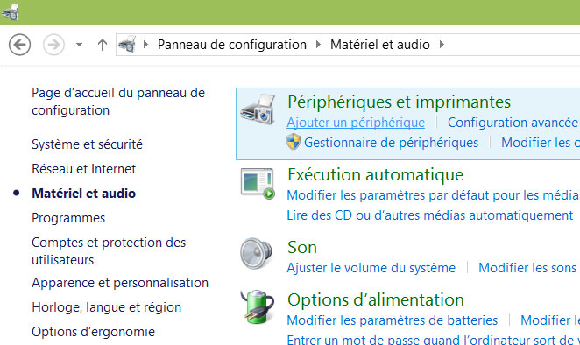This screenshot has height=345, width=580.
Task: Open Exécution automatique icon
Action: (x=258, y=183)
